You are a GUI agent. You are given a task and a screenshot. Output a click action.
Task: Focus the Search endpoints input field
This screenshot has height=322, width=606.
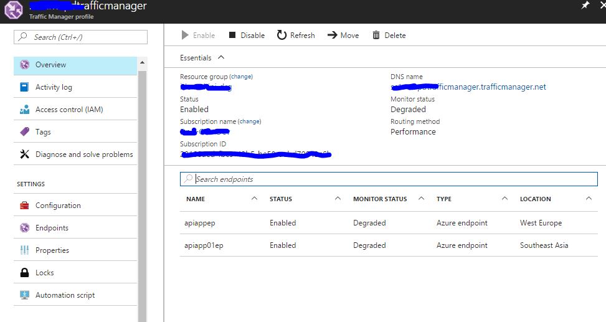click(x=389, y=179)
